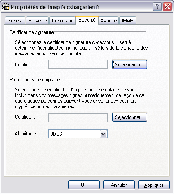Open the Avancé tab
This screenshot has width=174, height=194.
click(108, 21)
